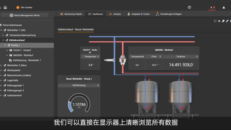
Task: Open SM2000 Temperatur widget options menu
Action: coord(143,56)
